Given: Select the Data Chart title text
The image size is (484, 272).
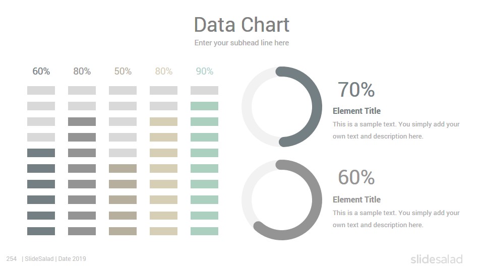Looking at the screenshot, I should tap(241, 25).
